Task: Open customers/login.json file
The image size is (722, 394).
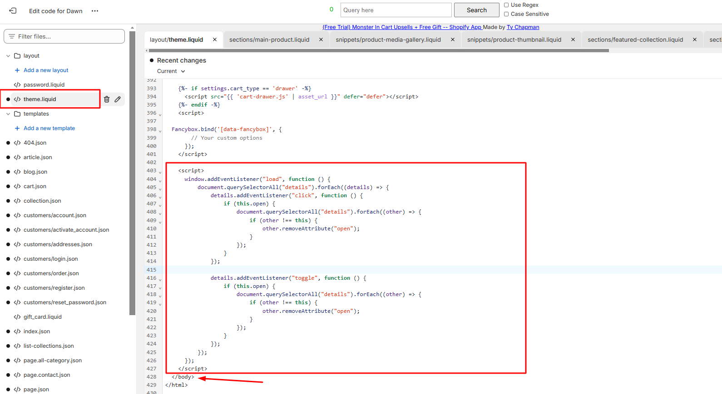Action: pos(51,259)
